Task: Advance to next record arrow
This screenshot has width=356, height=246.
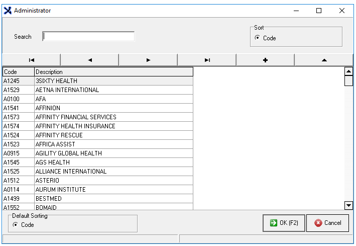Action: tap(148, 60)
